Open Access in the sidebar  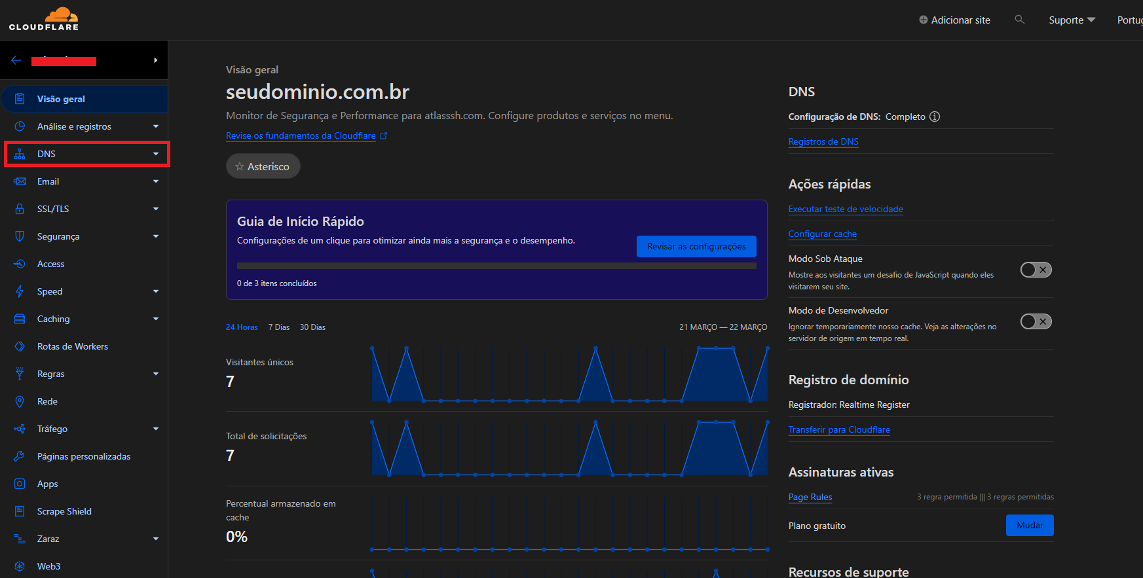coord(84,264)
